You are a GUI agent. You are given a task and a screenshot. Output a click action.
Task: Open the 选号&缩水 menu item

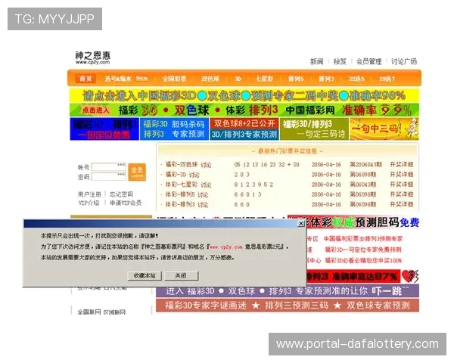117,79
